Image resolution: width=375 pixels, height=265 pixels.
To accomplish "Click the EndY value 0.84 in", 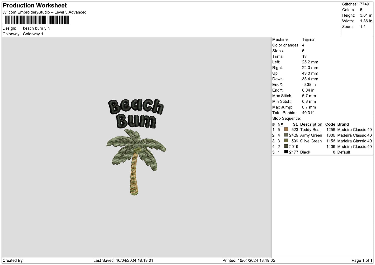I will coord(308,90).
